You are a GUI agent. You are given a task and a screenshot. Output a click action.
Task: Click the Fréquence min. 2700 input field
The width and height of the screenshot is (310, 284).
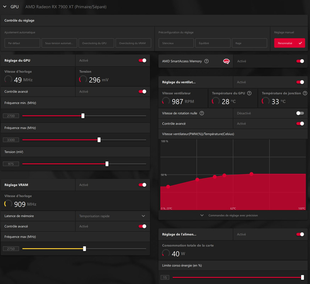coord(11,116)
